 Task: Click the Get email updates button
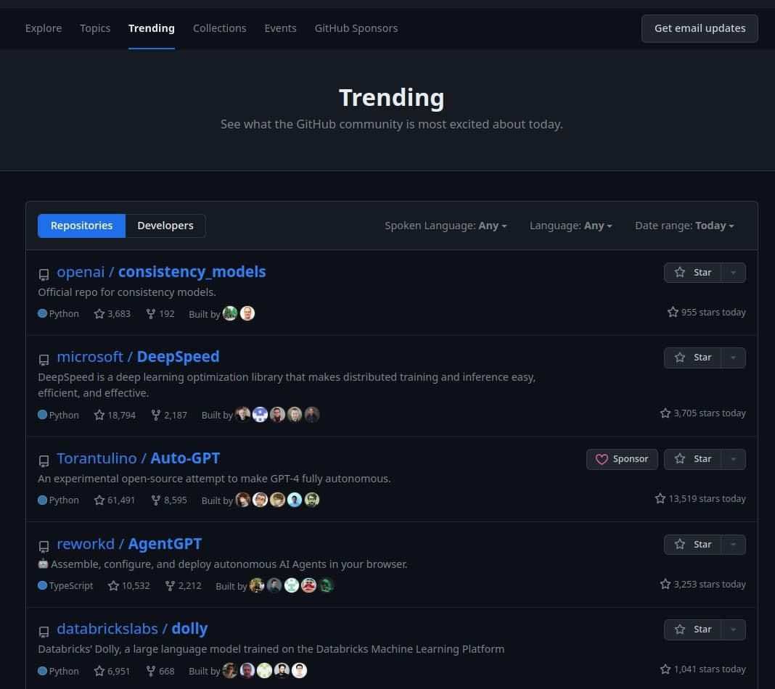(x=699, y=28)
